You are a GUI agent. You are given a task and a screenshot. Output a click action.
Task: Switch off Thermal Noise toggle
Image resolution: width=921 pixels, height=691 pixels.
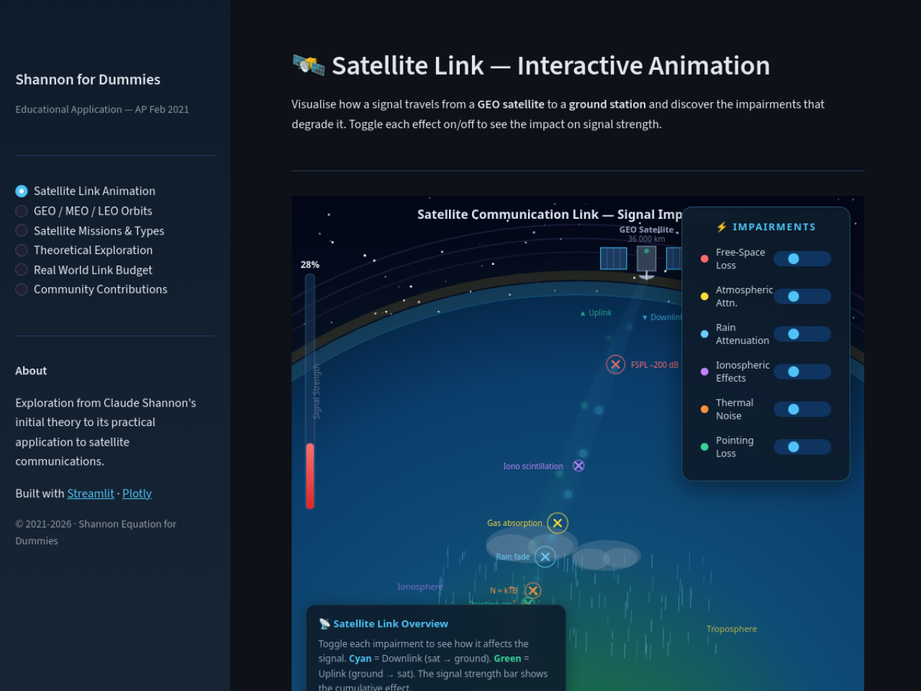tap(802, 409)
